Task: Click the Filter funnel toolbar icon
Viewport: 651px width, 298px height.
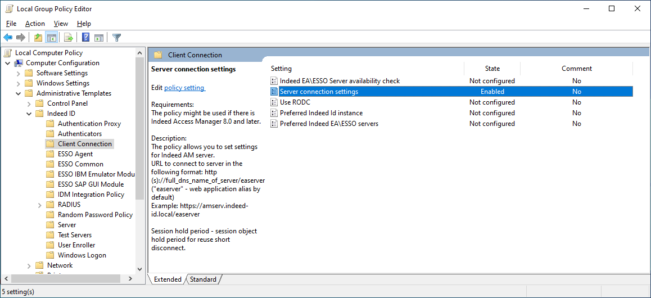Action: tap(116, 38)
